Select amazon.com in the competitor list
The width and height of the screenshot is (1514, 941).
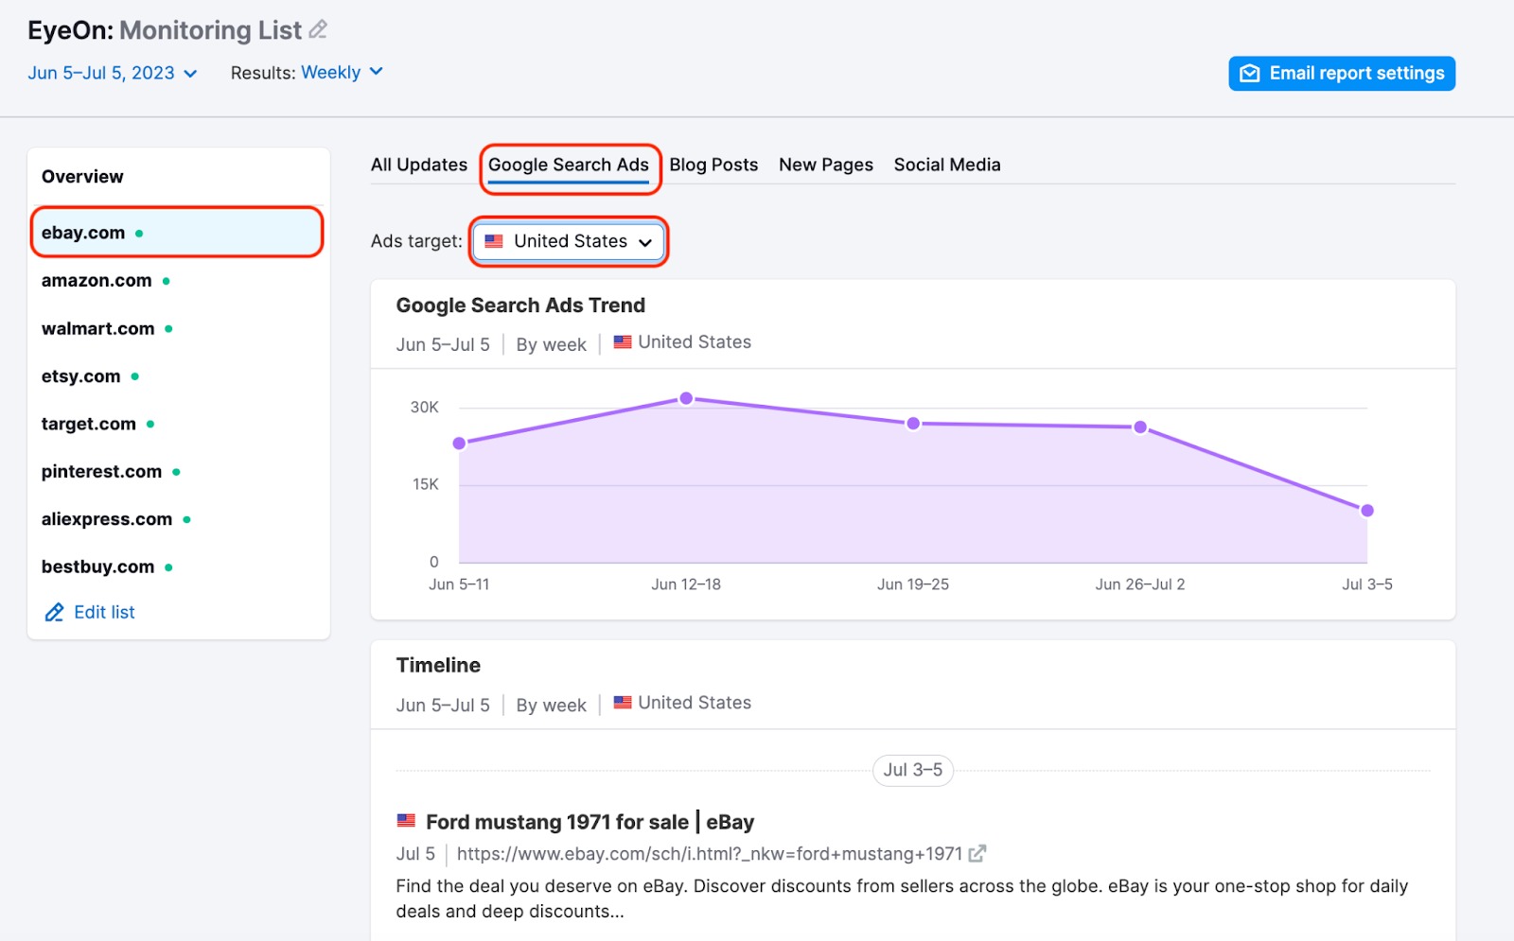tap(97, 281)
